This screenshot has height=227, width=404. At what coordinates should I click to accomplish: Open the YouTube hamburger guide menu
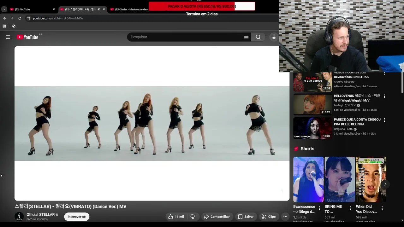click(x=8, y=37)
